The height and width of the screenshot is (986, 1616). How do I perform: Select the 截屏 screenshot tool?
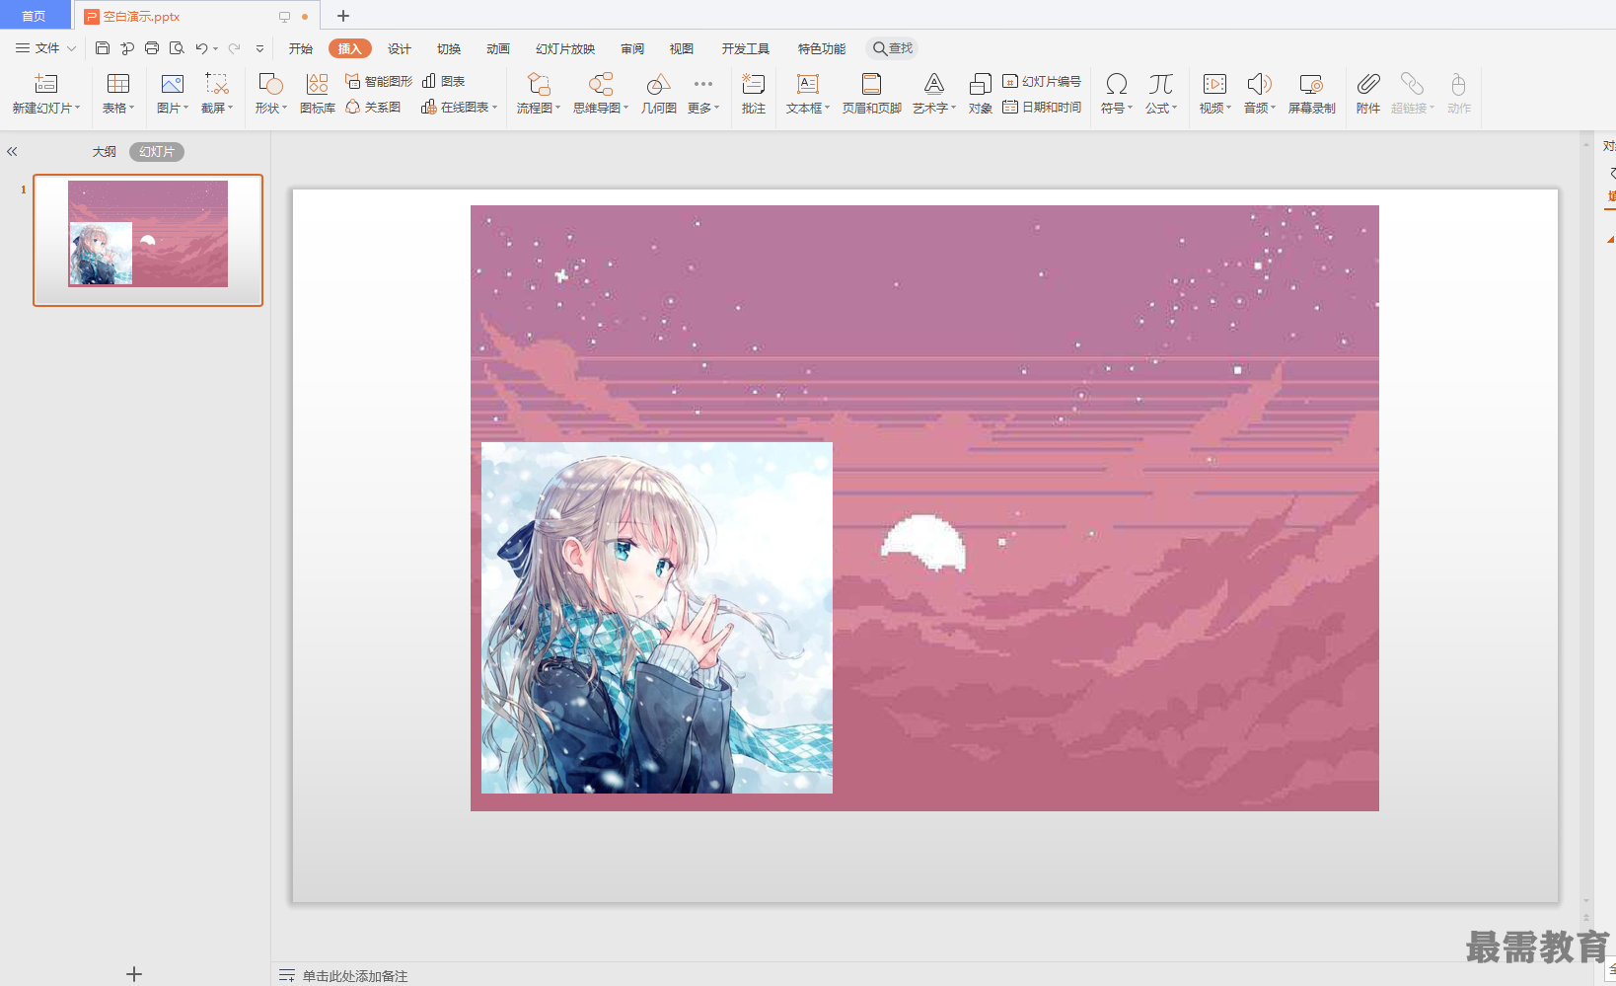tap(217, 83)
